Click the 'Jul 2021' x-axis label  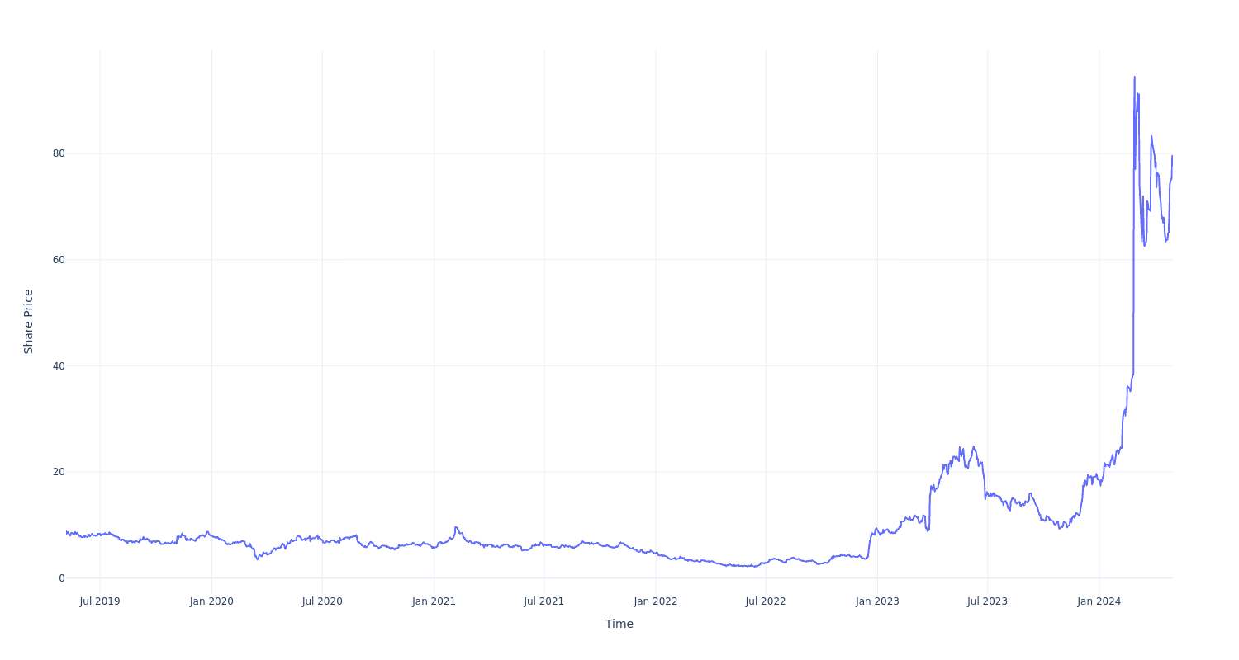tap(544, 601)
